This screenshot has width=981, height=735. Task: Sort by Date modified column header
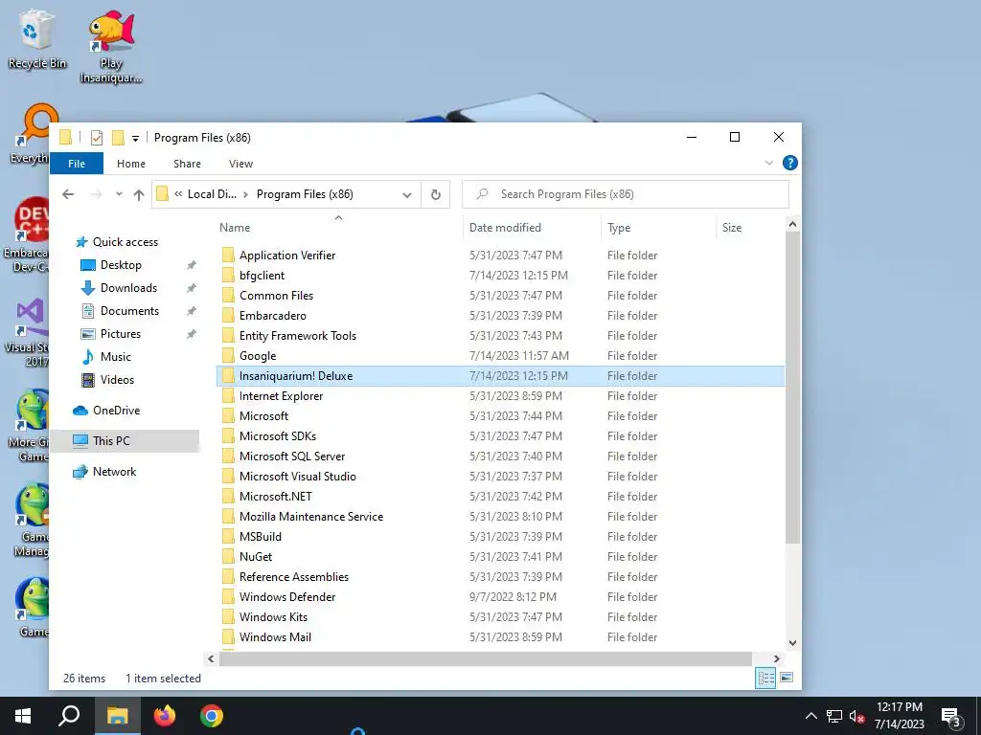click(532, 228)
